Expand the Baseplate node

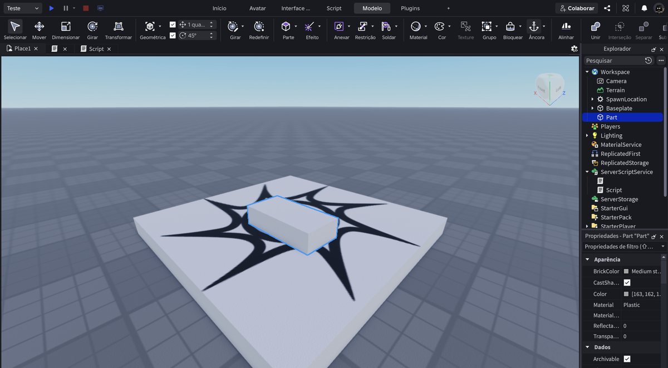[x=592, y=108]
